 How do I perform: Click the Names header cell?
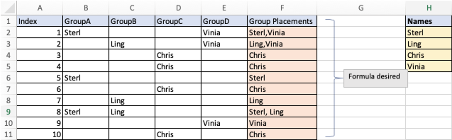[428, 21]
